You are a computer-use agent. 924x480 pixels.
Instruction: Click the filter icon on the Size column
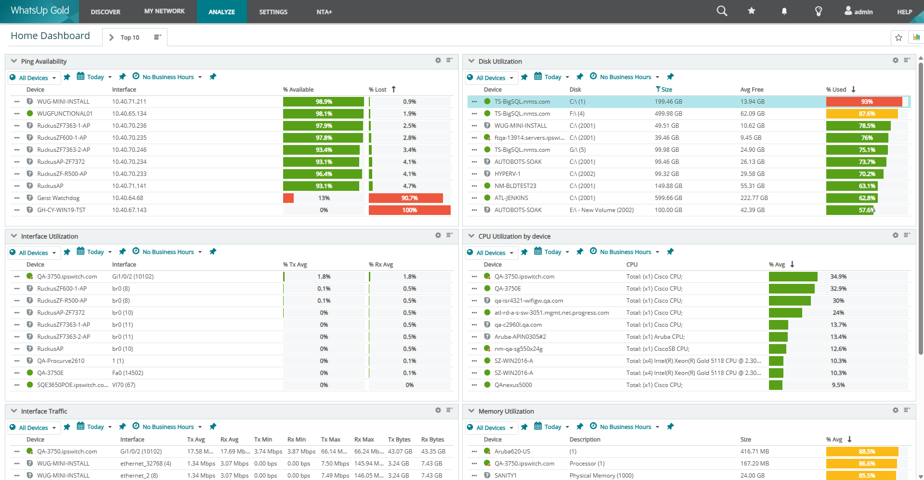[x=658, y=89]
